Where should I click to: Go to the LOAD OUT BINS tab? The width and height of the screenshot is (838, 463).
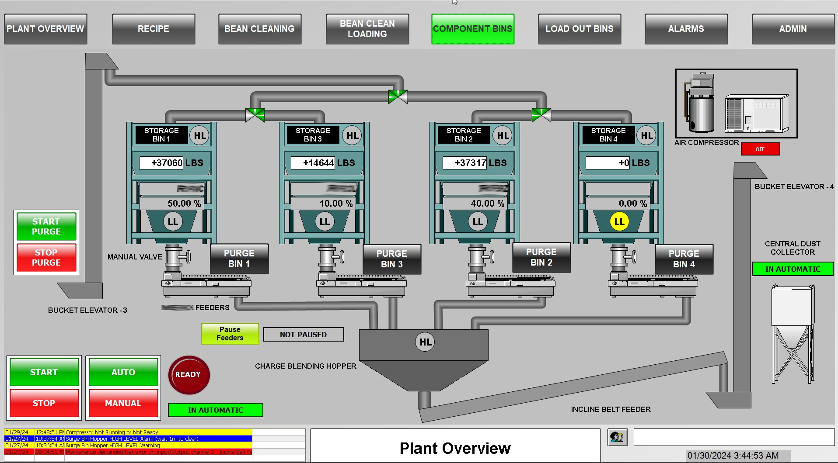pyautogui.click(x=579, y=29)
